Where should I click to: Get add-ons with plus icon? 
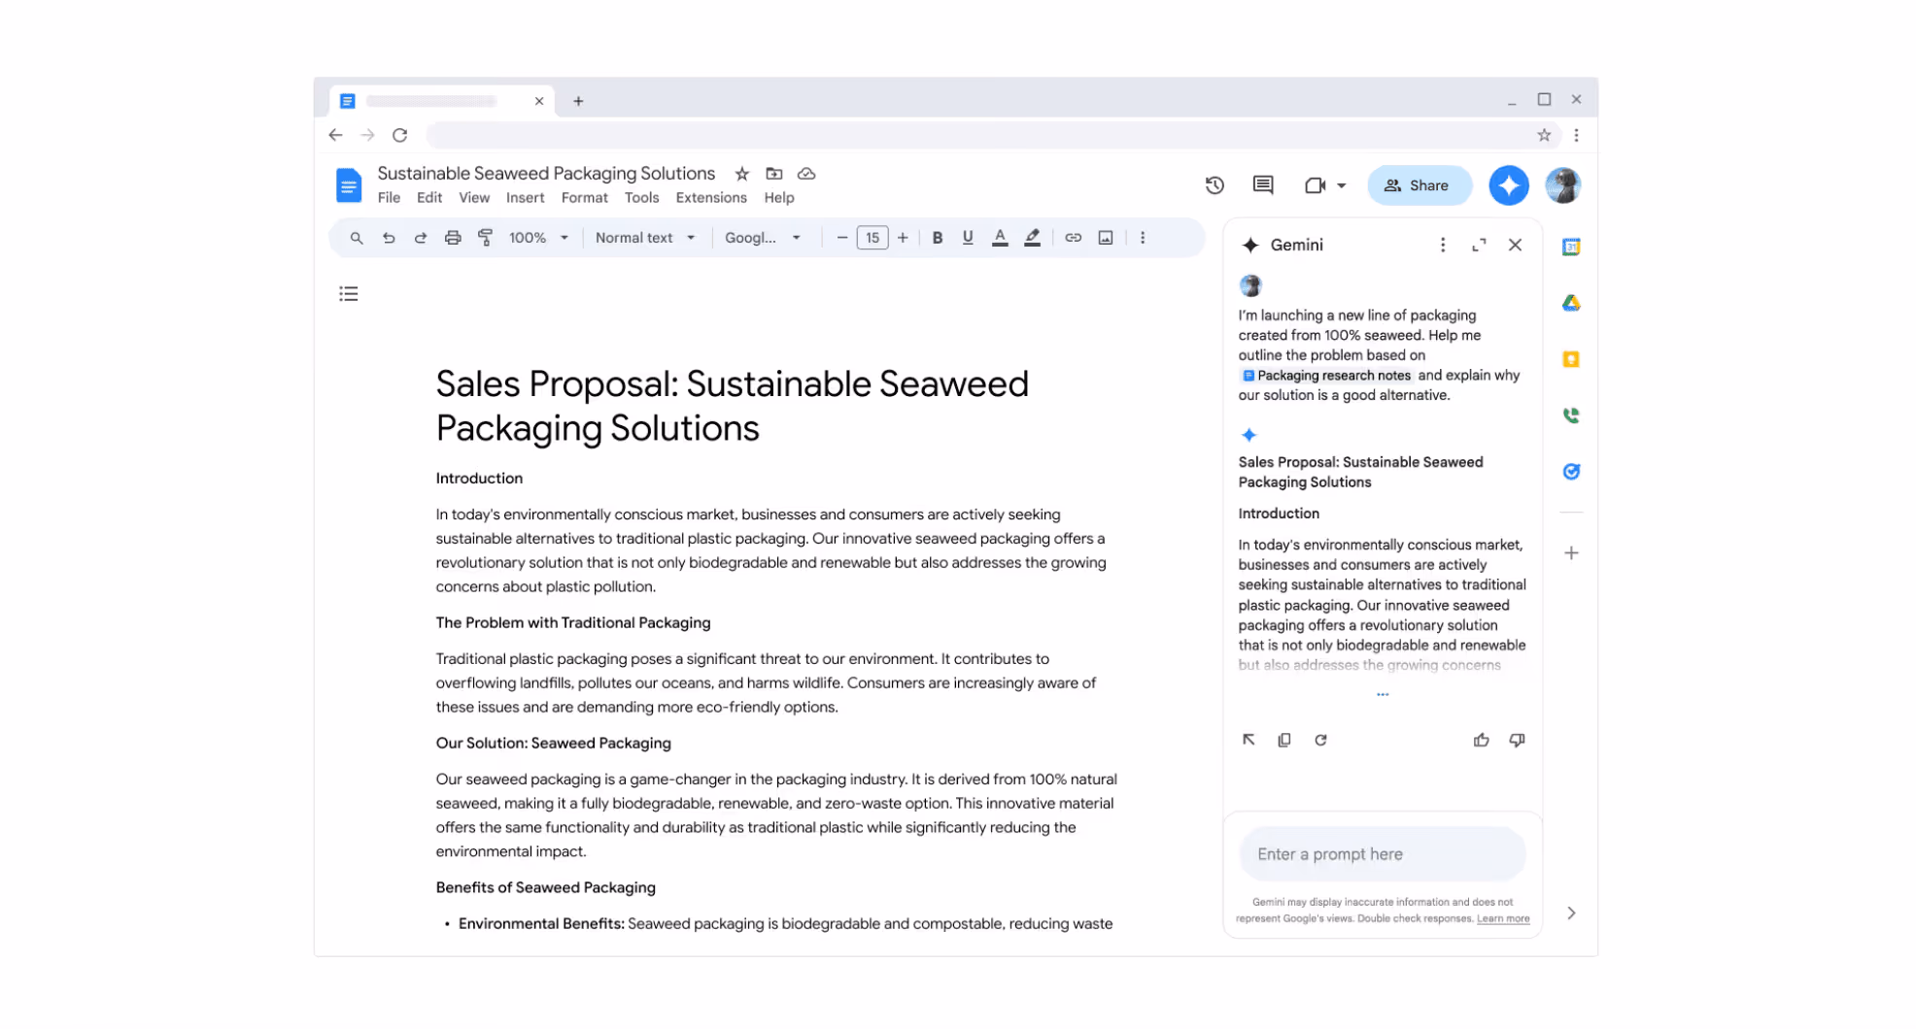point(1571,553)
